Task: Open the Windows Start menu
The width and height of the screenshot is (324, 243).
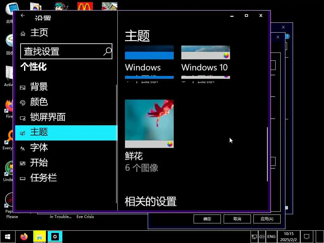Action: pyautogui.click(x=8, y=237)
